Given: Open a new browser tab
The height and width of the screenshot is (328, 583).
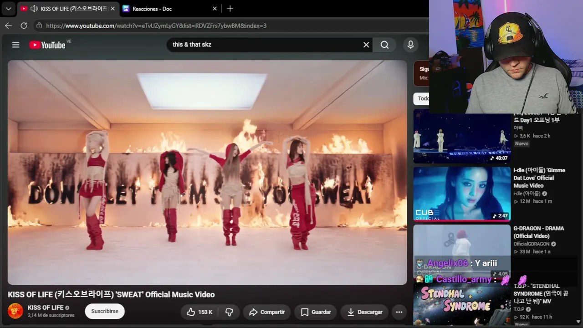Looking at the screenshot, I should click(x=230, y=9).
